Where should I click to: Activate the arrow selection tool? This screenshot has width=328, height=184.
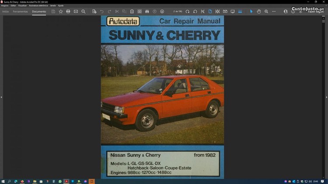click(251, 11)
